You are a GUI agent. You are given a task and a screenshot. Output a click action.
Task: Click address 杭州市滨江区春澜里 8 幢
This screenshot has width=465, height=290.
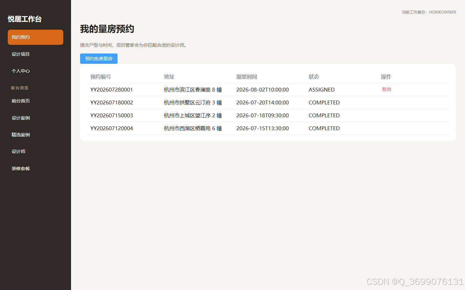(x=193, y=90)
